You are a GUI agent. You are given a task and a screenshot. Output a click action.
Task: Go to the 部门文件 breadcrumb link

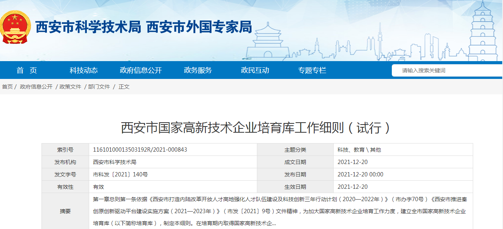pos(99,87)
